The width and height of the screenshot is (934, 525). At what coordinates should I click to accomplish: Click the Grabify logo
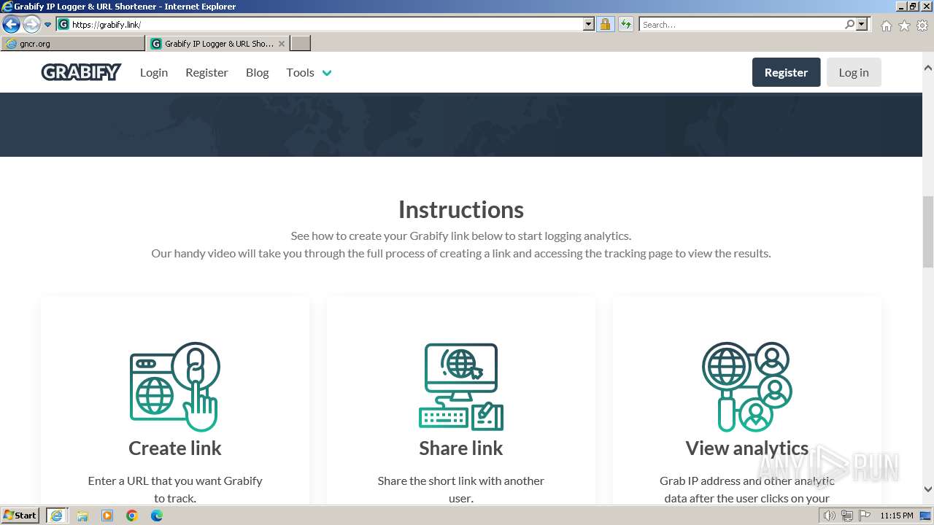point(81,72)
